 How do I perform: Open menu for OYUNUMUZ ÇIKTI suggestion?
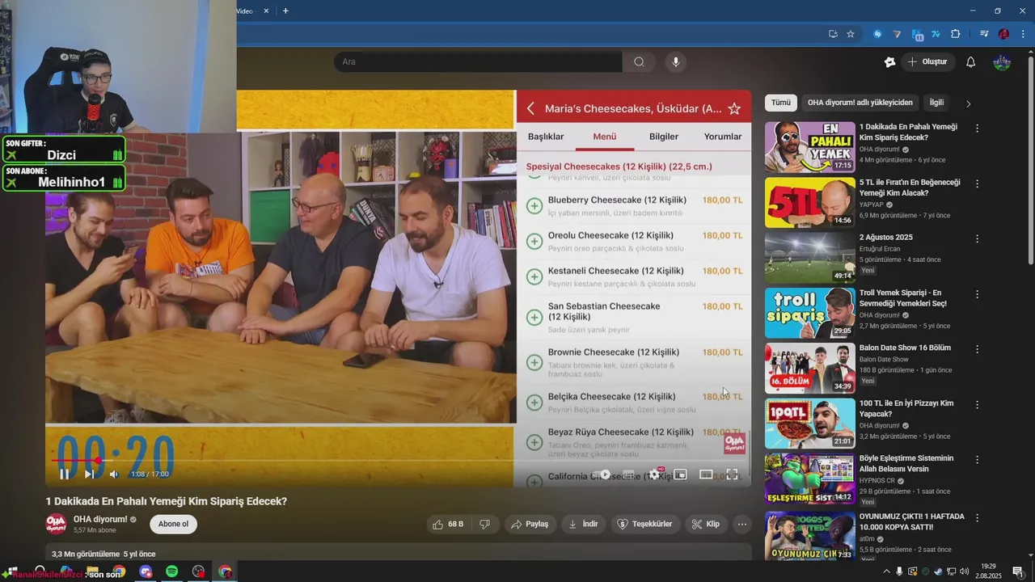977,517
